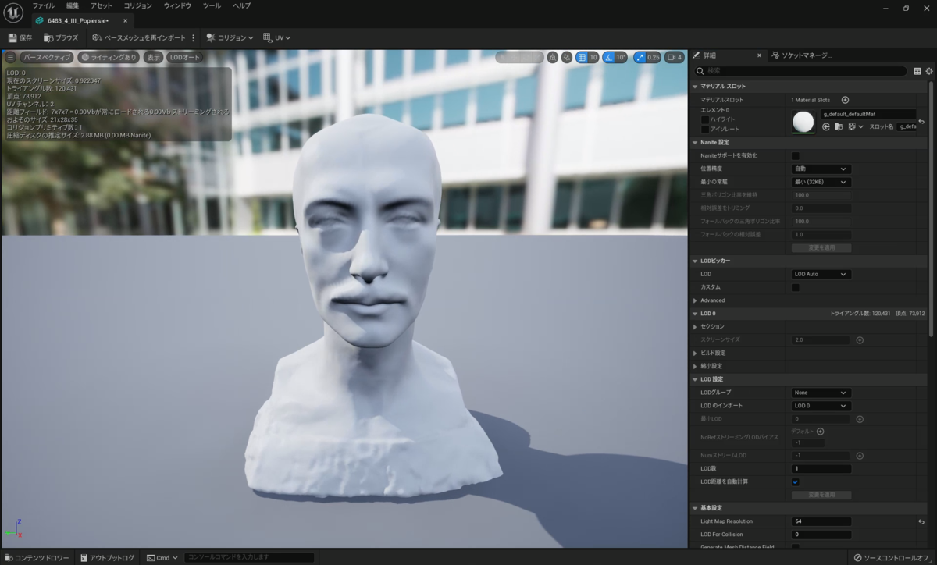Open LODのインポート dropdown LOD 0
The image size is (937, 565).
point(821,406)
